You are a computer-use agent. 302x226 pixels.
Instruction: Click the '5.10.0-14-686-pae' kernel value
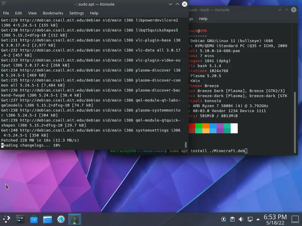click(220, 51)
